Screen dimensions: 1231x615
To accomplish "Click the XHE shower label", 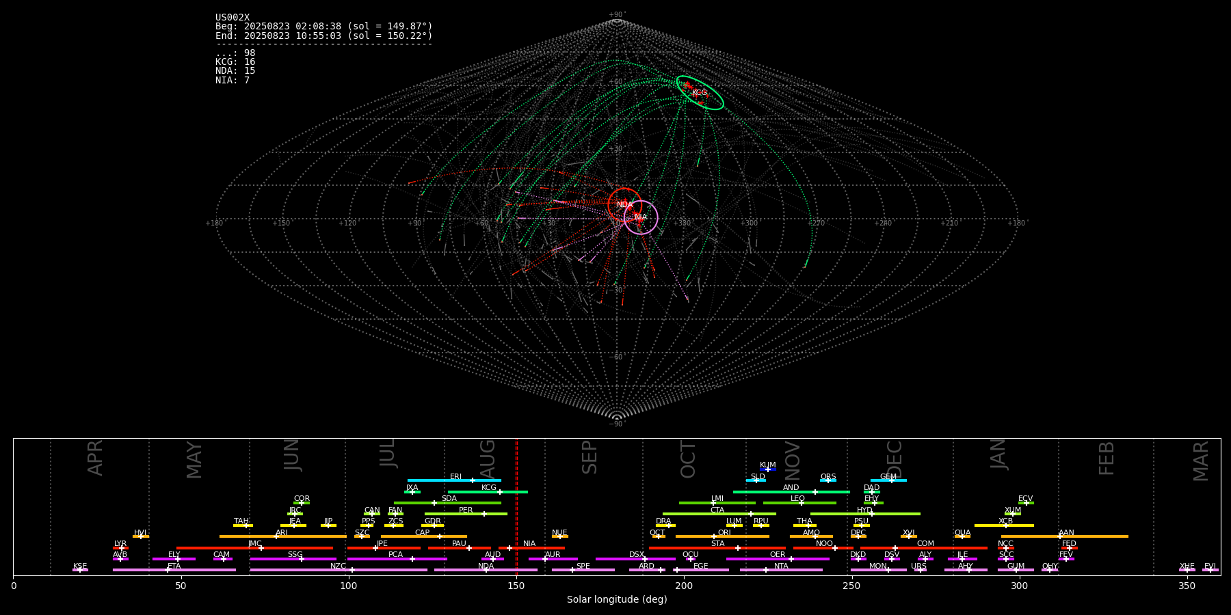I will (1187, 566).
